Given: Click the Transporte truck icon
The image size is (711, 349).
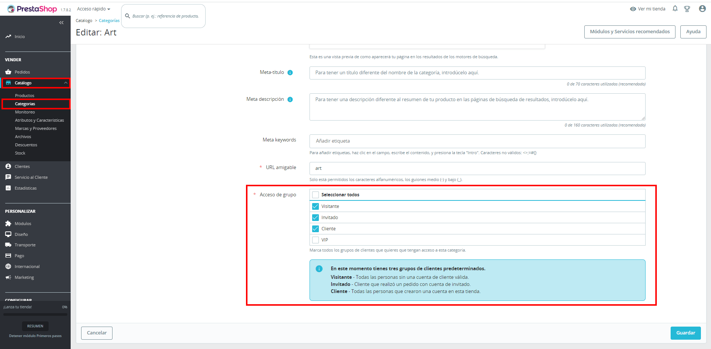Looking at the screenshot, I should [x=8, y=245].
